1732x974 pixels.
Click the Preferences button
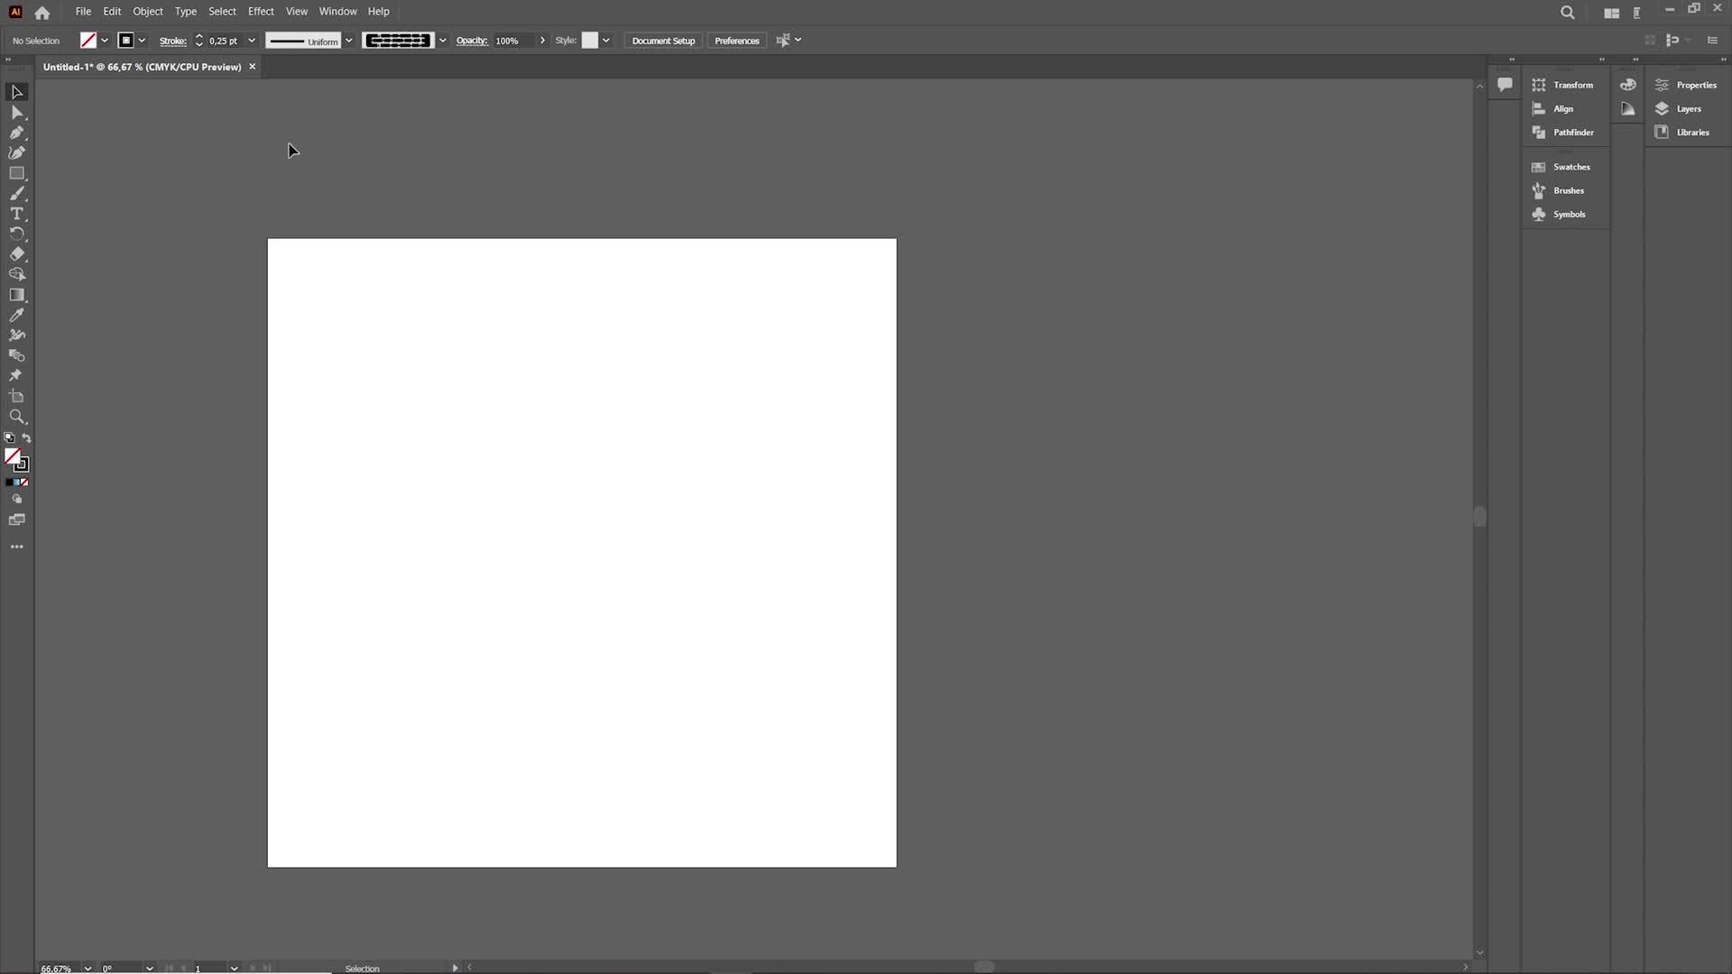click(x=736, y=41)
